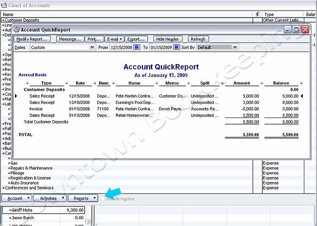Viewport: 317px width, 226px height.
Task: Open the E-mail dropdown button
Action: pyautogui.click(x=114, y=39)
